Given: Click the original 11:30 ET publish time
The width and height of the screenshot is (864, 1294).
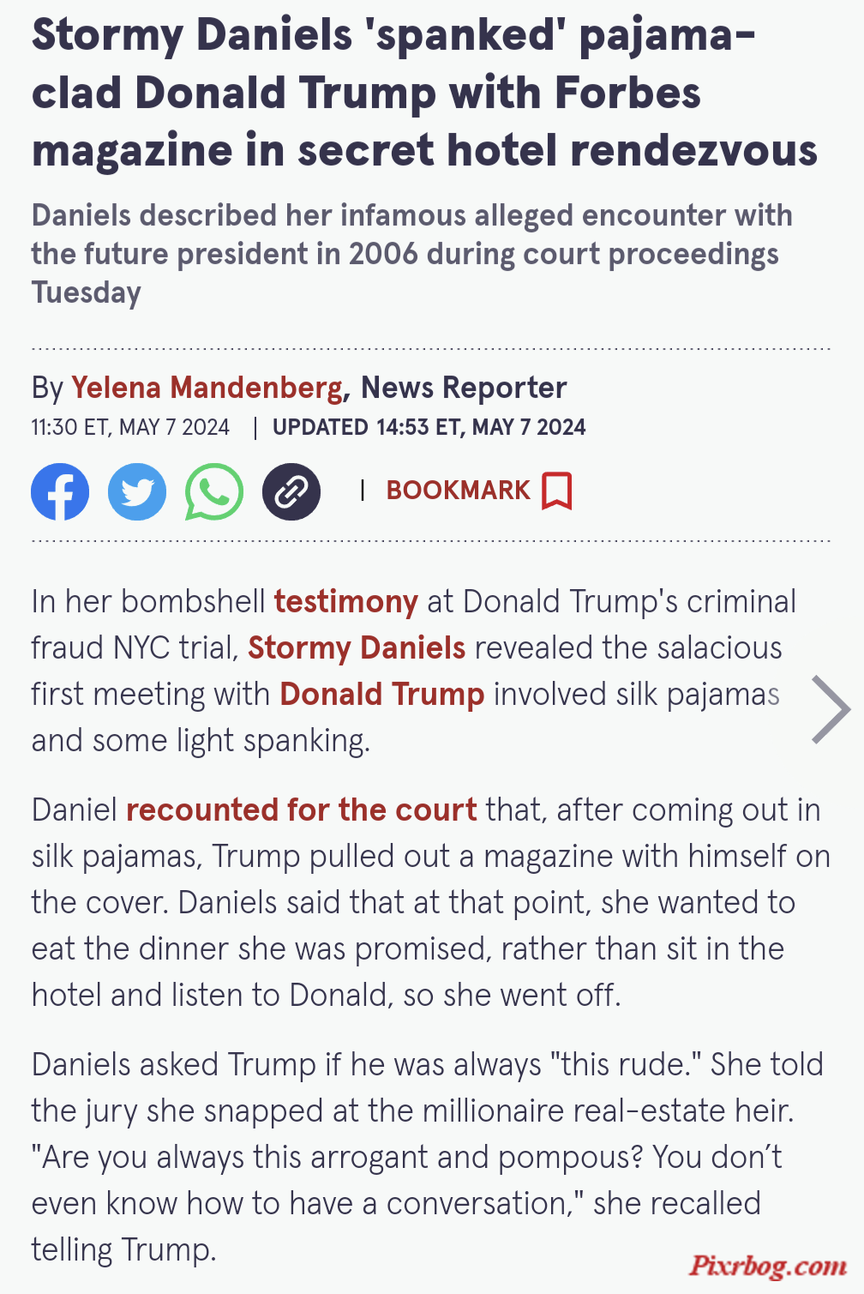Looking at the screenshot, I should [130, 427].
